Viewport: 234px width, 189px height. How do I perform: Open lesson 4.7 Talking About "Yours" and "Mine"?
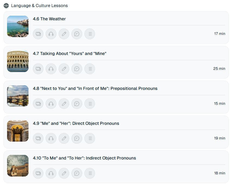(69, 54)
